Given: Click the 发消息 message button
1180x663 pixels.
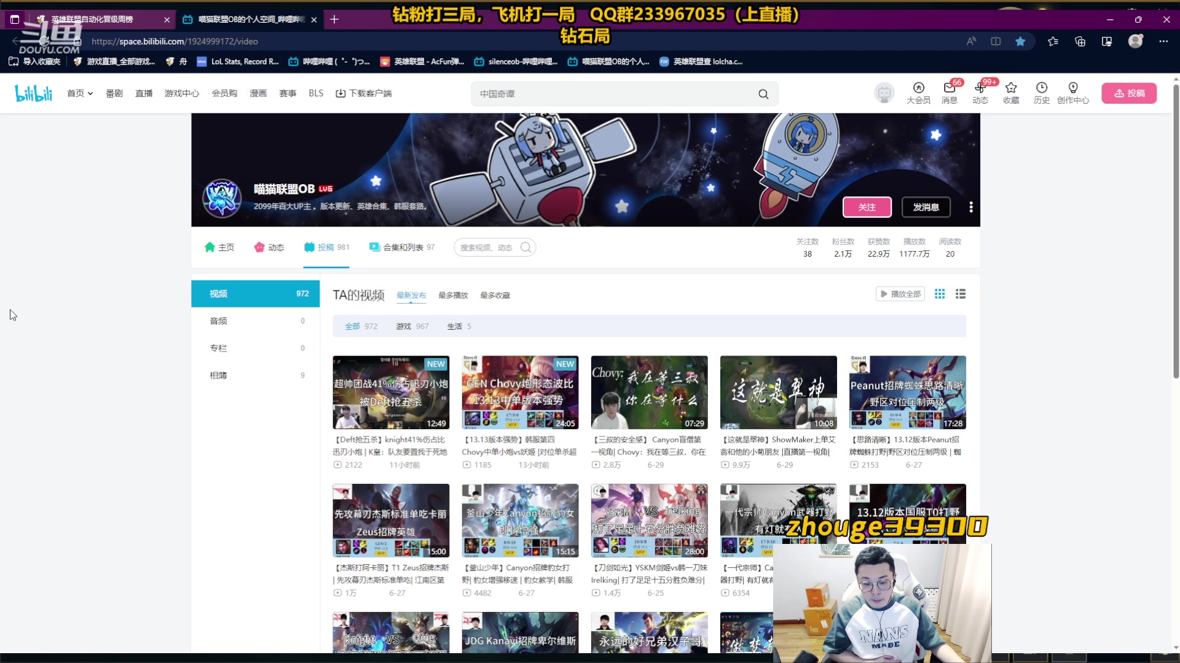Looking at the screenshot, I should tap(926, 207).
